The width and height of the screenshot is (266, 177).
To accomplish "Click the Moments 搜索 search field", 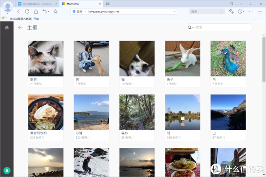I will click(222, 27).
